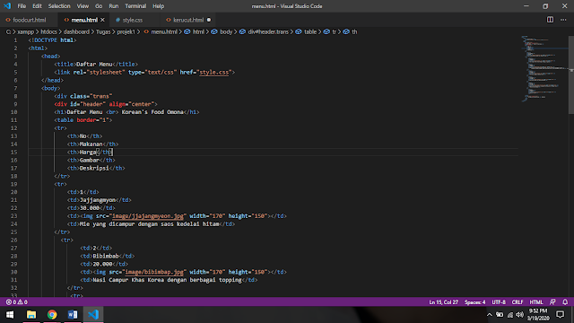Click line number 12 in the gutter

point(14,128)
